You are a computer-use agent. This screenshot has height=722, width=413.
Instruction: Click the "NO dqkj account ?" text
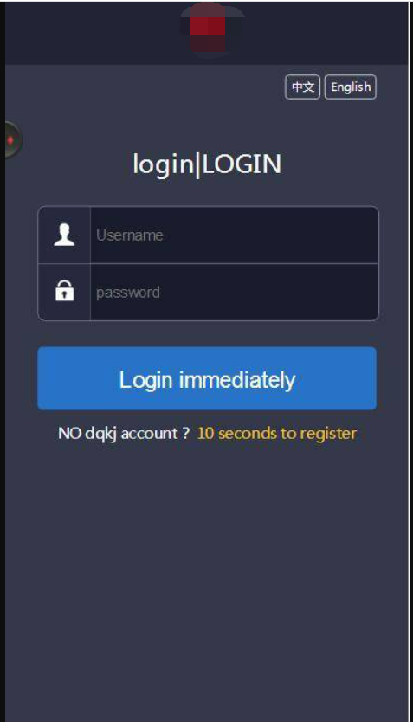[x=124, y=434]
